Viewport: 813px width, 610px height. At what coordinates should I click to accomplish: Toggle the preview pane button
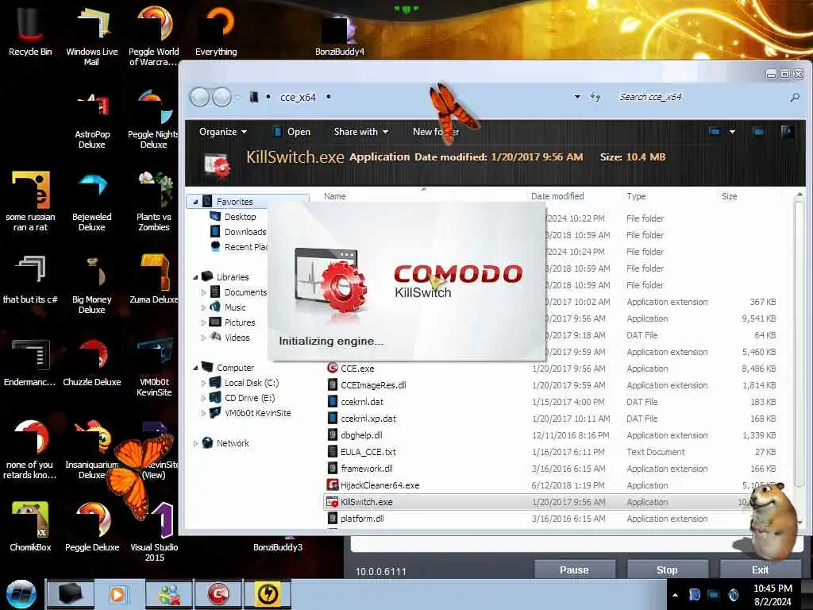click(758, 132)
